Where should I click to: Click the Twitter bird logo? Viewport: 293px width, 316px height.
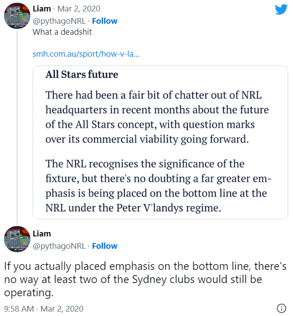281,9
